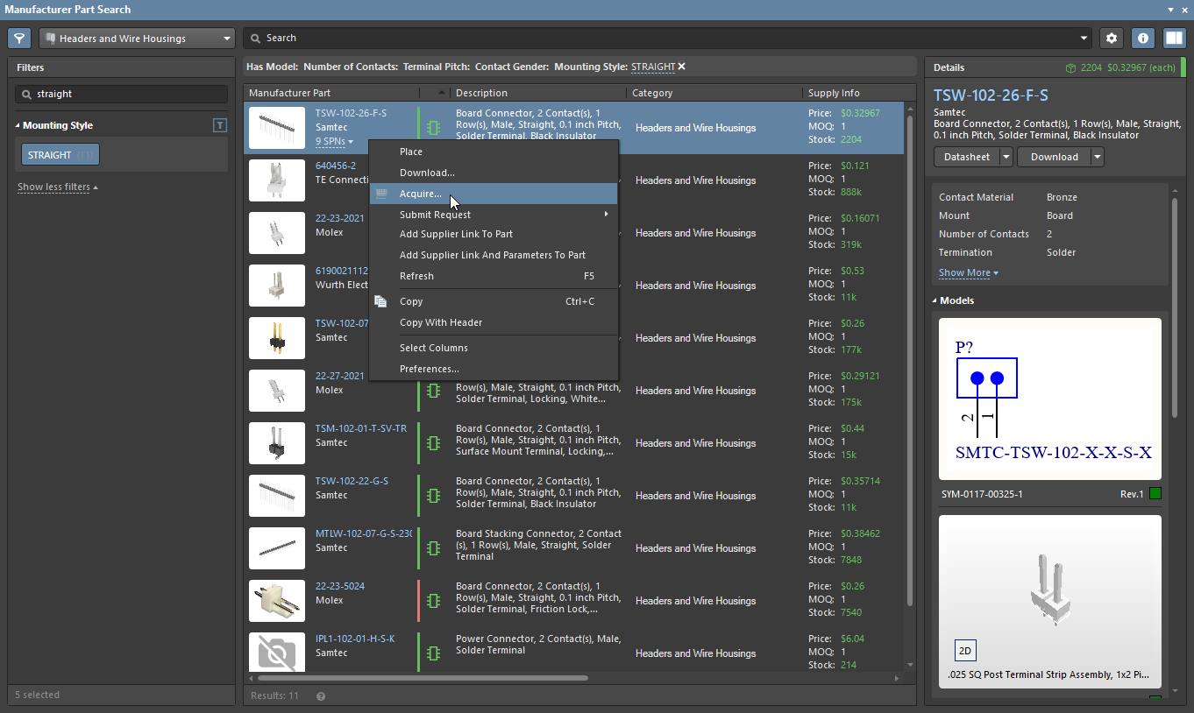The height and width of the screenshot is (713, 1194).
Task: Click the filter search input field
Action: pos(123,94)
